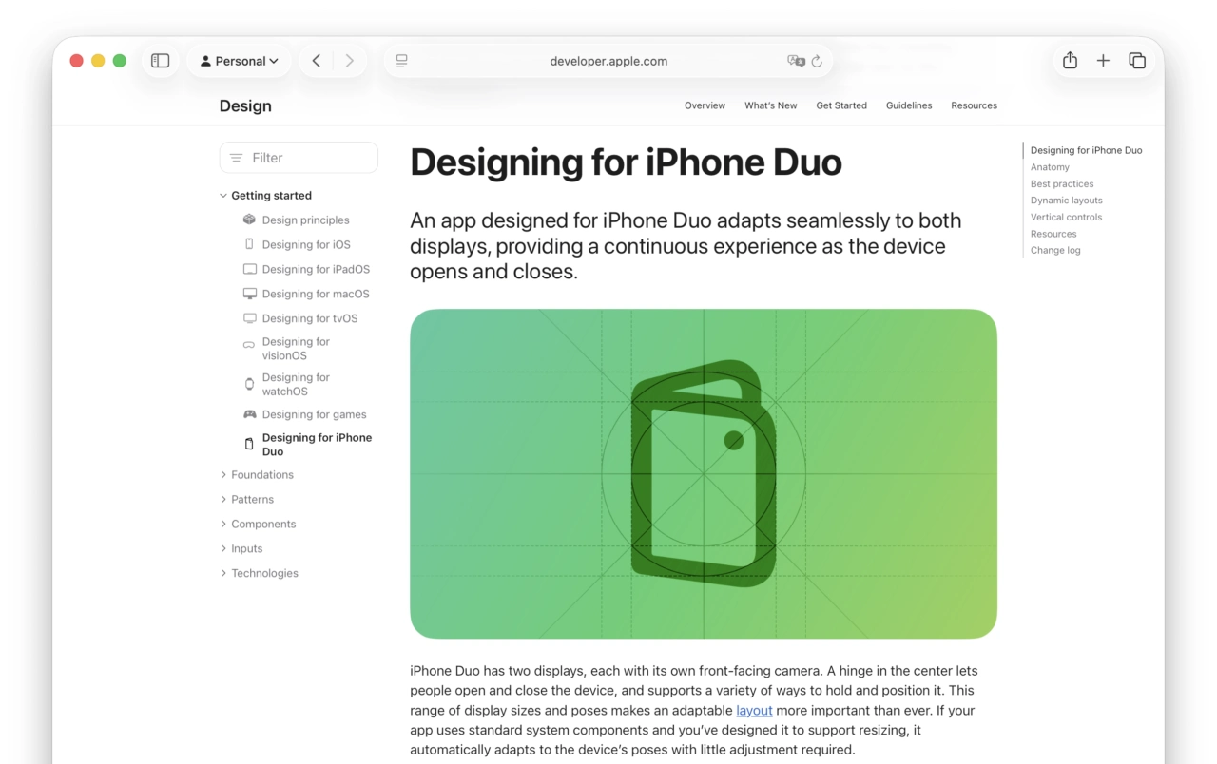This screenshot has width=1217, height=764.
Task: Open Designing for macOS page
Action: [316, 295]
